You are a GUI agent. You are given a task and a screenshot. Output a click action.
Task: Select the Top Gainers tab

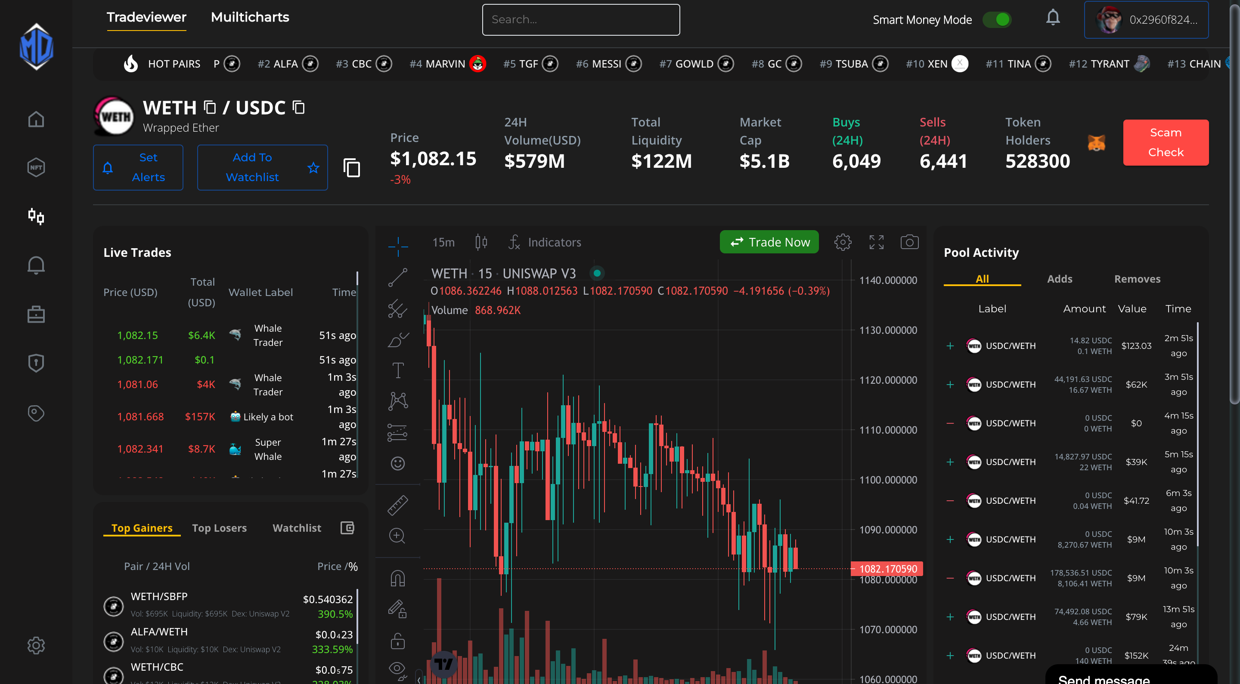pos(142,528)
